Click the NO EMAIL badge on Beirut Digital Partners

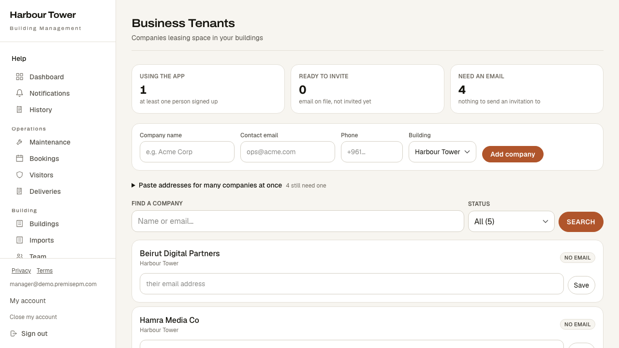[577, 258]
